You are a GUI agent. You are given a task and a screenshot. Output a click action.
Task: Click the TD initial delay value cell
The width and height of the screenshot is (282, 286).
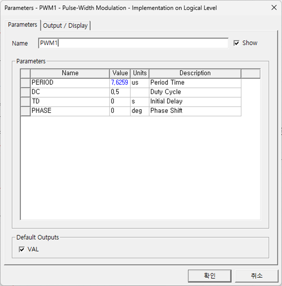pyautogui.click(x=120, y=101)
